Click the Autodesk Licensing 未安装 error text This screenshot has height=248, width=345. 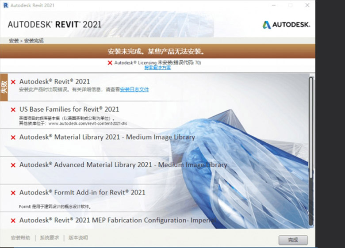coord(157,63)
